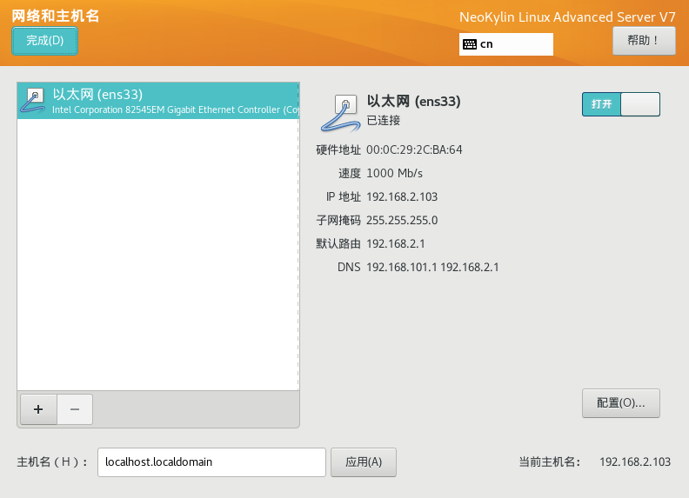Click the keyboard icon beside cn
Image resolution: width=689 pixels, height=498 pixels.
[470, 44]
